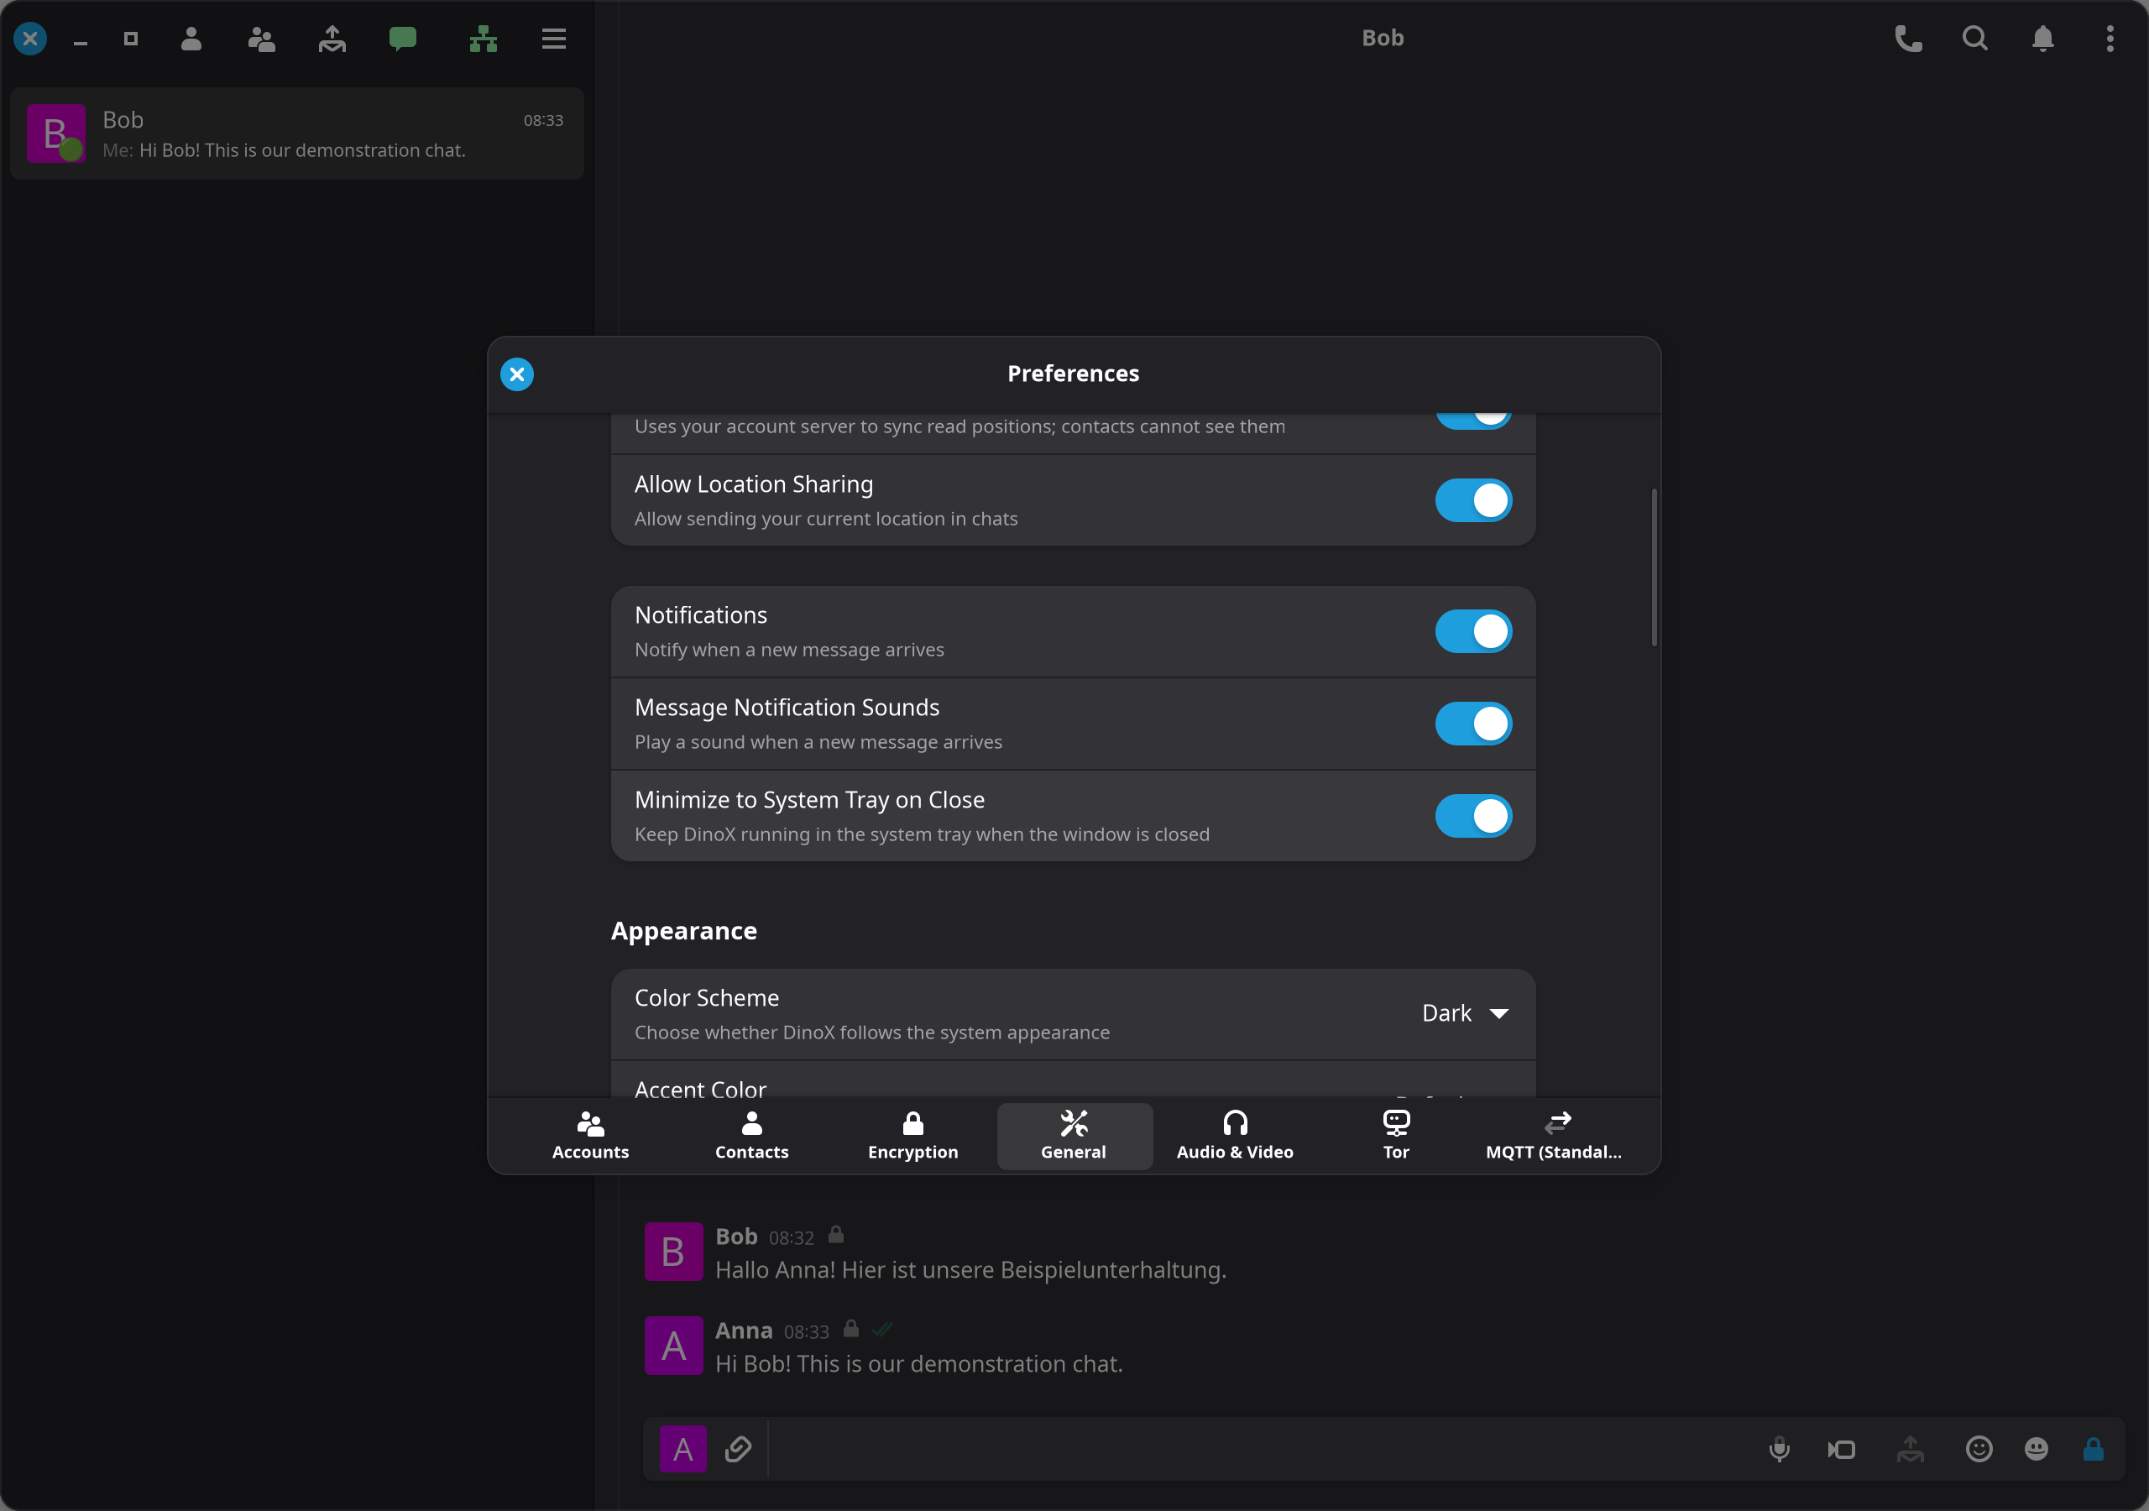Click the message 'Hallo Anna! Hier ist unsere Beispielunterhaltung.'

point(970,1270)
